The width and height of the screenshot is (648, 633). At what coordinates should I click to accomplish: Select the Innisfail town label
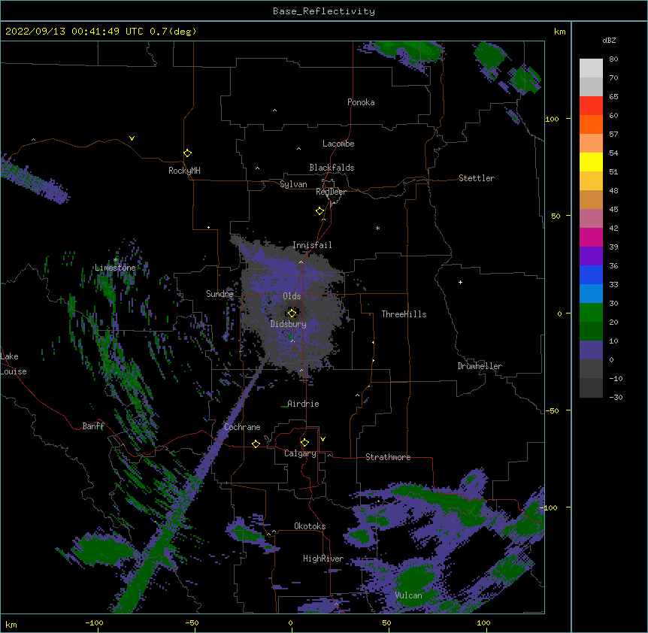coord(312,245)
